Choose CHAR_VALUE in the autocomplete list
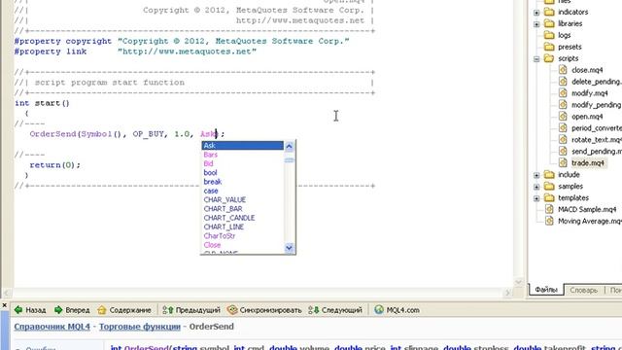 (x=242, y=200)
